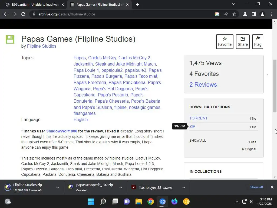
Task: Open the ShadowWolf1006 user link
Action: (62, 131)
